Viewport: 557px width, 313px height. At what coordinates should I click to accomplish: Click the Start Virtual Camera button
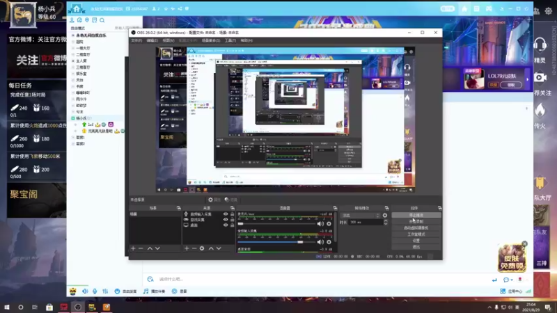click(416, 228)
